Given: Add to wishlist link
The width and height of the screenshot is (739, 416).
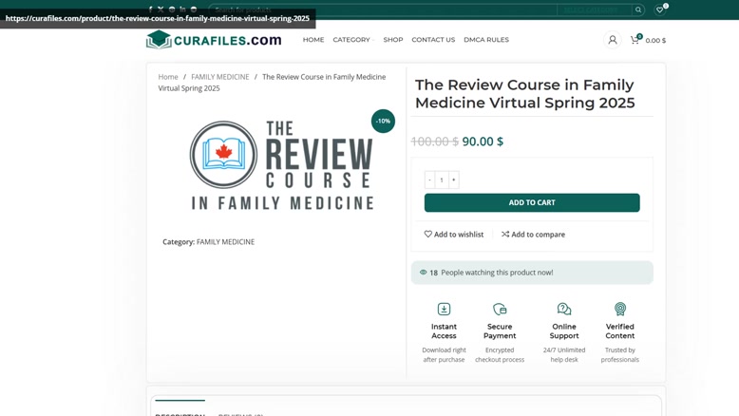Looking at the screenshot, I should pos(454,235).
